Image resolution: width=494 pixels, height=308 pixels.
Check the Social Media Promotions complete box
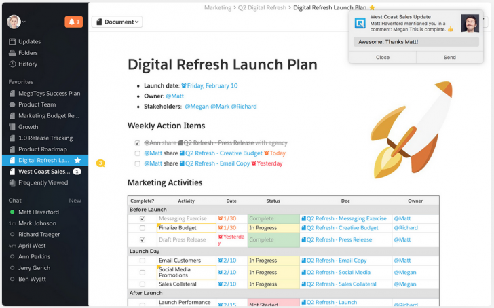coord(142,273)
